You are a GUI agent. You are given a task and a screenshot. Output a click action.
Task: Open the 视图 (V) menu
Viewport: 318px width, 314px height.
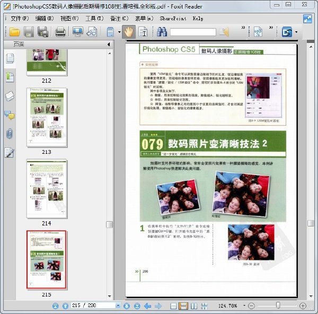69,19
